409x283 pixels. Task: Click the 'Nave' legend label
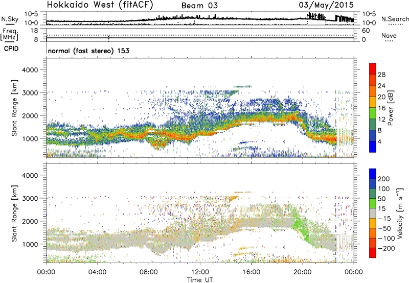point(389,35)
